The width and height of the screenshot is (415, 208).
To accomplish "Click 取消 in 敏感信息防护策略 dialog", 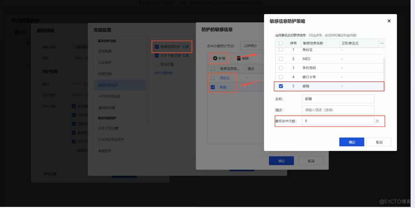I will pyautogui.click(x=379, y=142).
